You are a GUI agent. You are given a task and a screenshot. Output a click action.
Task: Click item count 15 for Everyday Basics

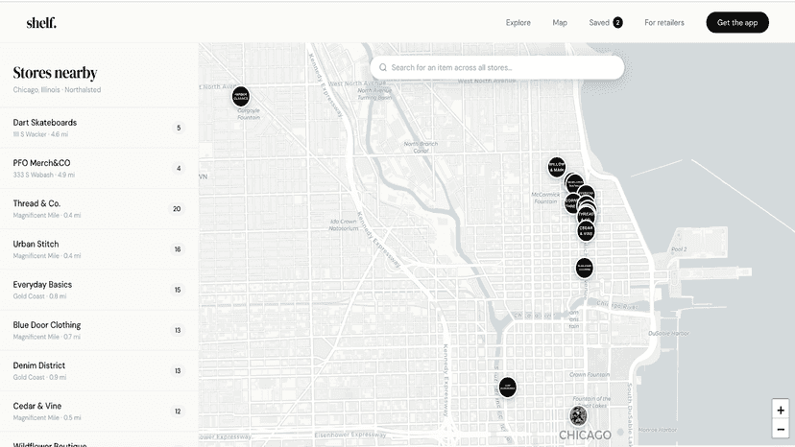click(x=178, y=290)
